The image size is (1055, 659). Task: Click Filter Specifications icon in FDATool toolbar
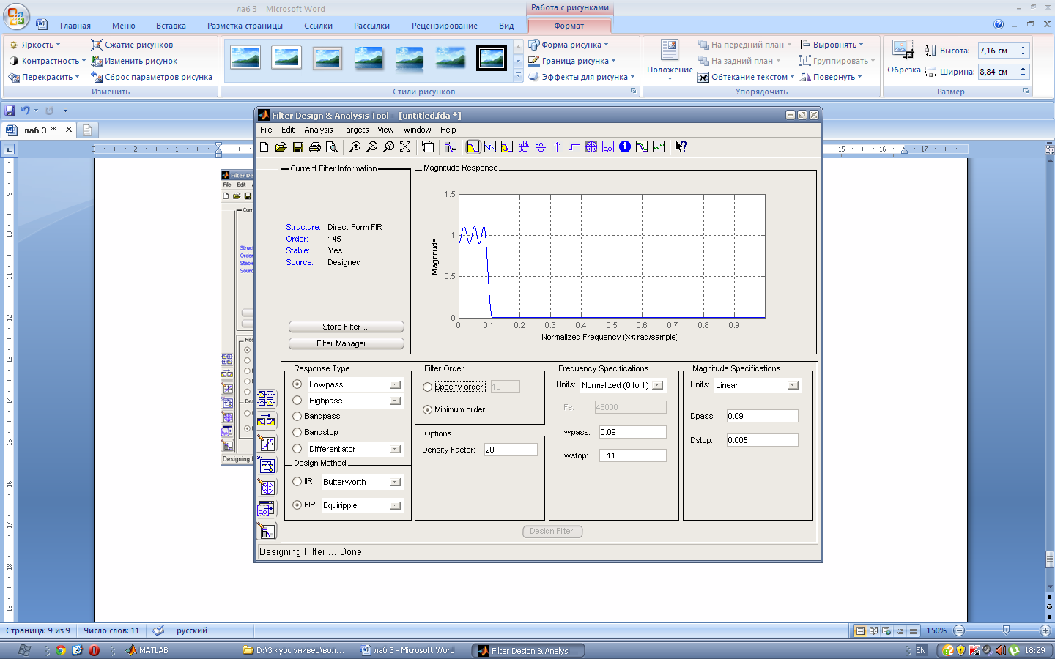(x=451, y=146)
